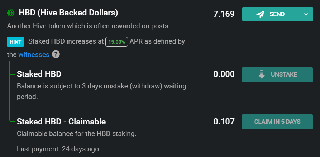This screenshot has height=157, width=320.
Task: Click the HINT badge
Action: (15, 41)
